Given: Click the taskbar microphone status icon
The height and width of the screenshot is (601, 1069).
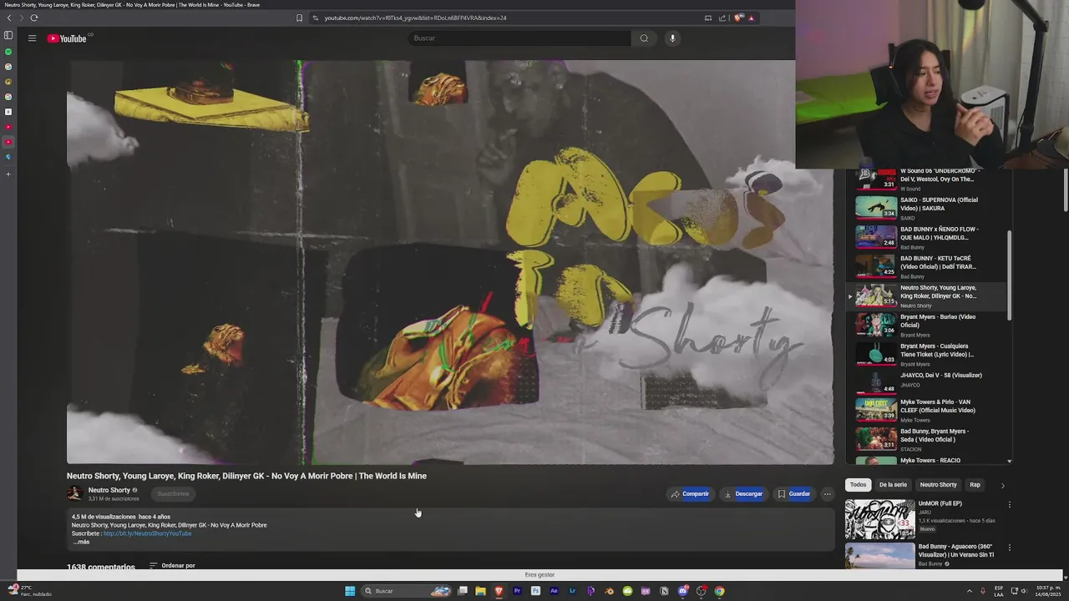Looking at the screenshot, I should click(x=982, y=591).
